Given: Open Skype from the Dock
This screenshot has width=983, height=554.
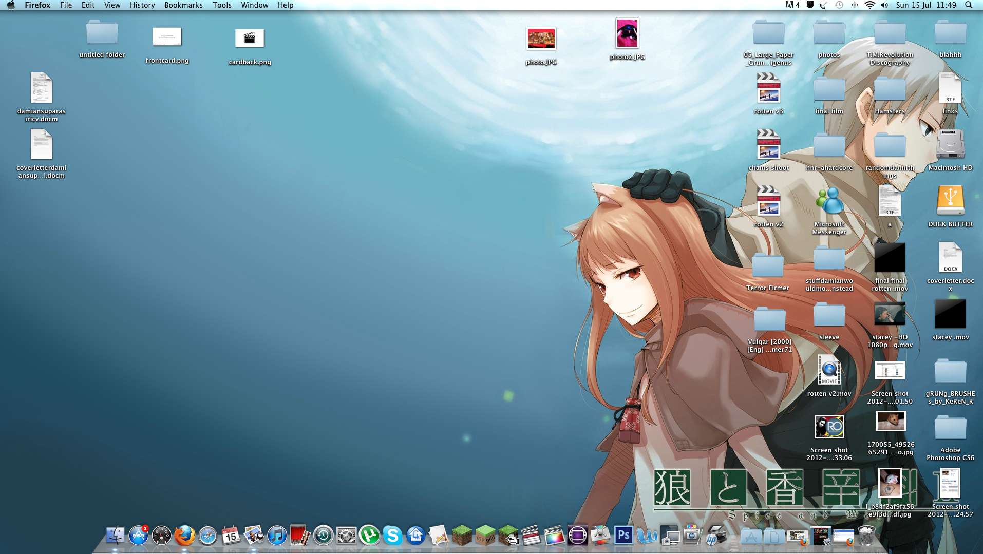Looking at the screenshot, I should coord(392,534).
